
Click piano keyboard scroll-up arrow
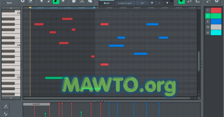[x=11, y=8]
